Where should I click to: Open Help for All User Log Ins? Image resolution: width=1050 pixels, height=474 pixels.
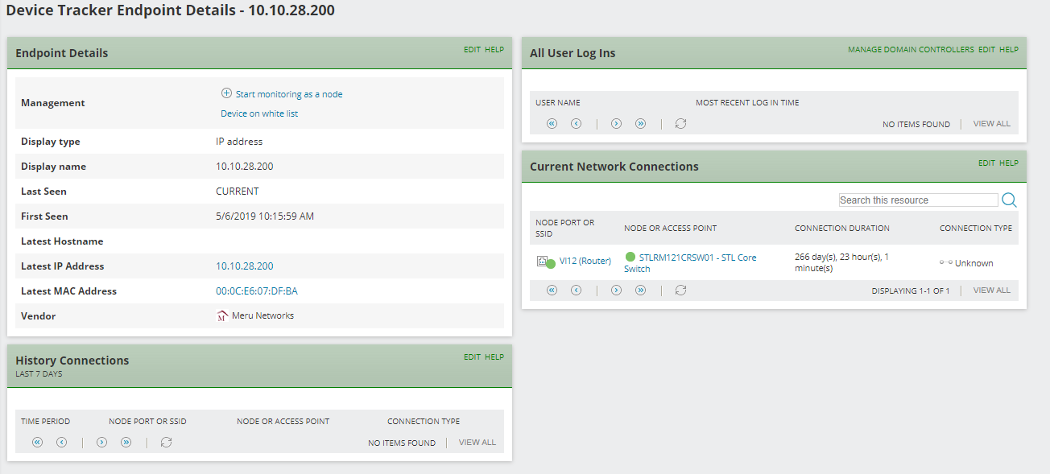coord(1009,50)
